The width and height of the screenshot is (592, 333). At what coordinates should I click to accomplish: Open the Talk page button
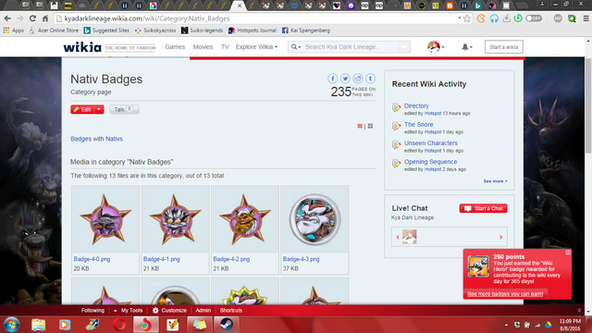(124, 109)
